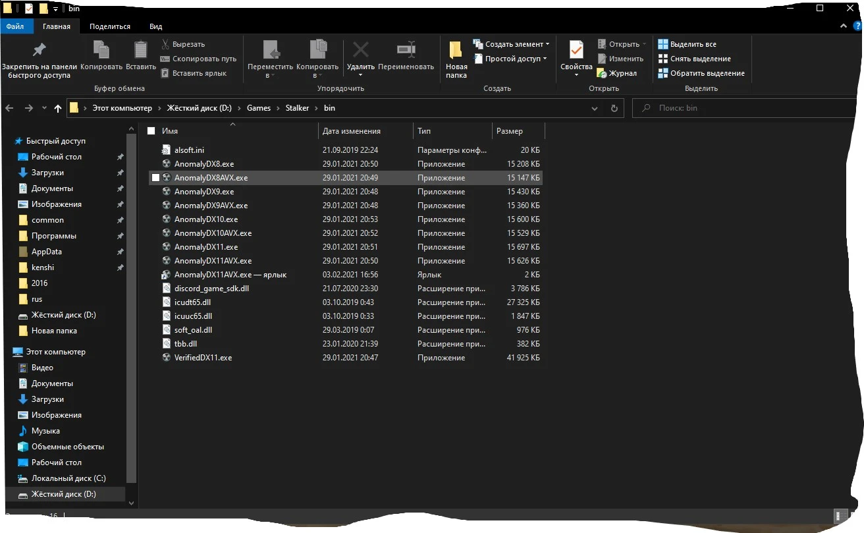
Task: Toggle the select-all checkbox in Имя header
Action: tap(151, 131)
